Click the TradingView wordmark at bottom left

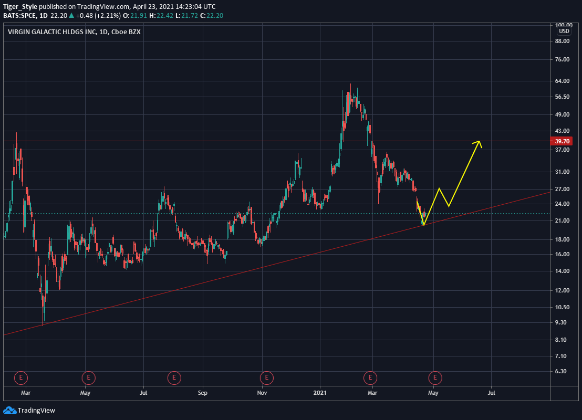[x=36, y=411]
